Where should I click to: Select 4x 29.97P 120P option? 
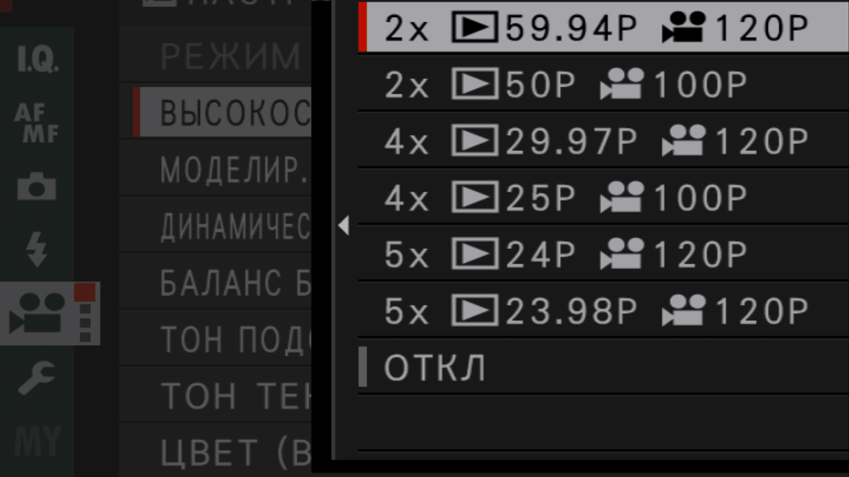[597, 141]
